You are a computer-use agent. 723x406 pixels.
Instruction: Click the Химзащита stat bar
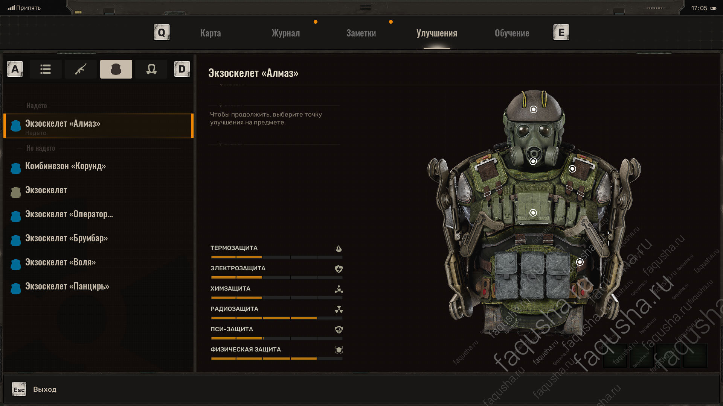(277, 298)
